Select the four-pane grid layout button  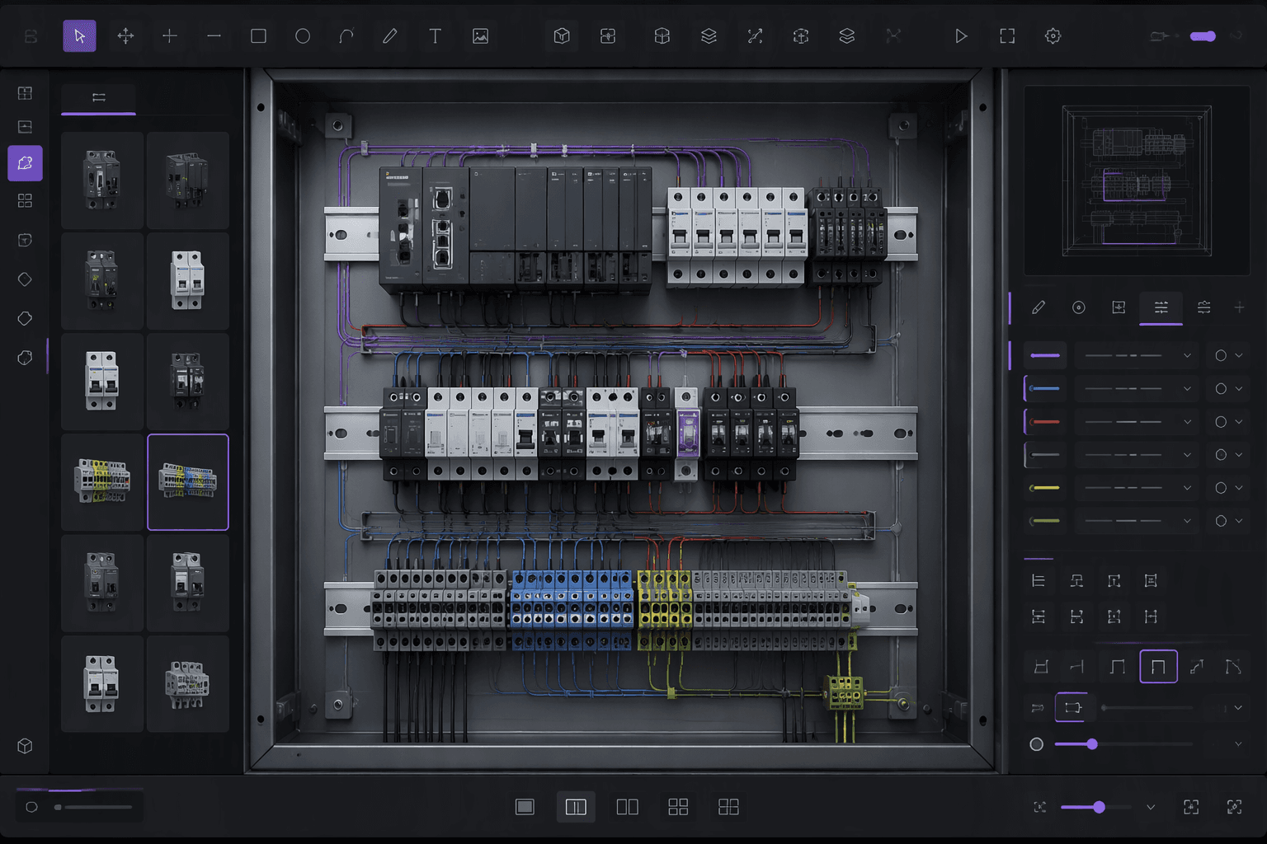(678, 807)
